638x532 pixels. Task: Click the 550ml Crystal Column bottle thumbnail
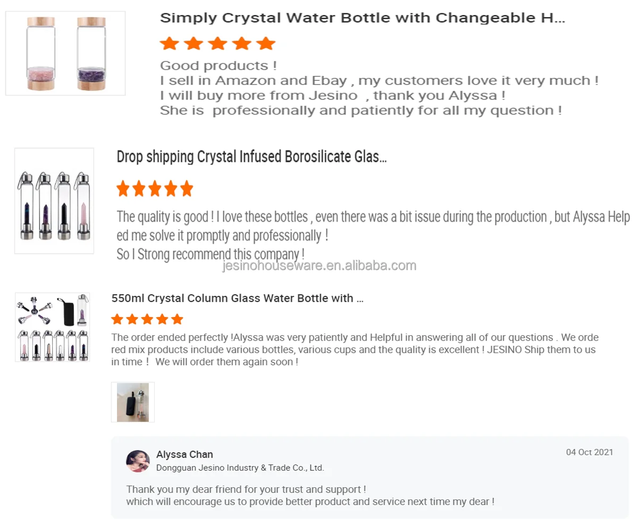pos(52,327)
